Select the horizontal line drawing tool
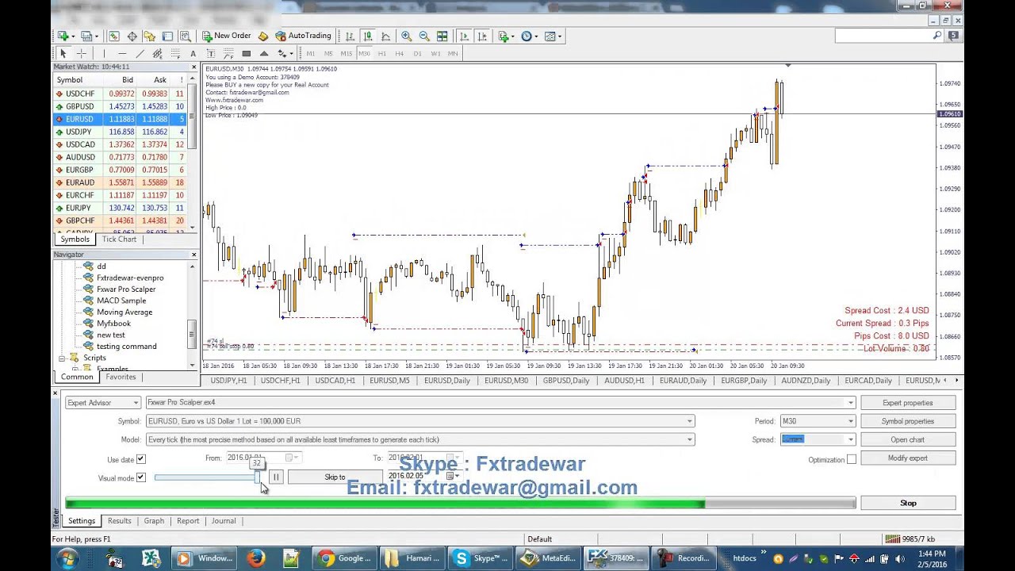The height and width of the screenshot is (571, 1015). [121, 53]
